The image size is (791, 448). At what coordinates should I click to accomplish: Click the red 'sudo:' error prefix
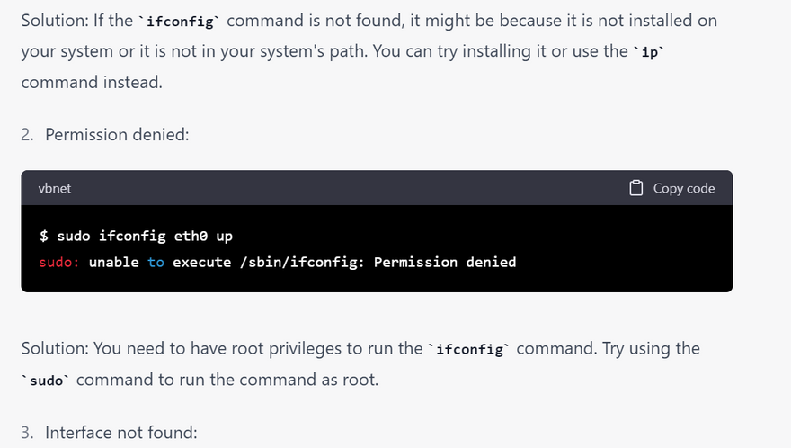pyautogui.click(x=59, y=262)
